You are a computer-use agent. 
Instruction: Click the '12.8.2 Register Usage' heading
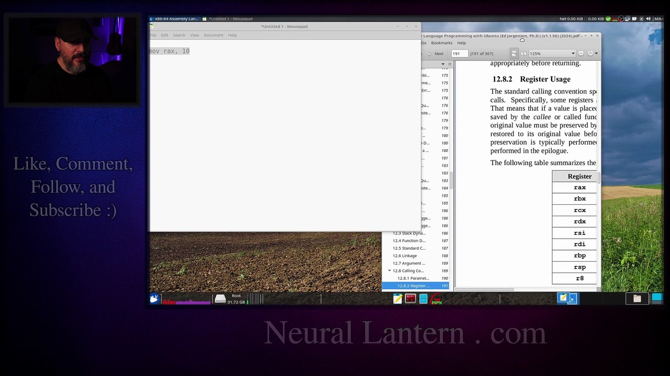click(x=531, y=79)
